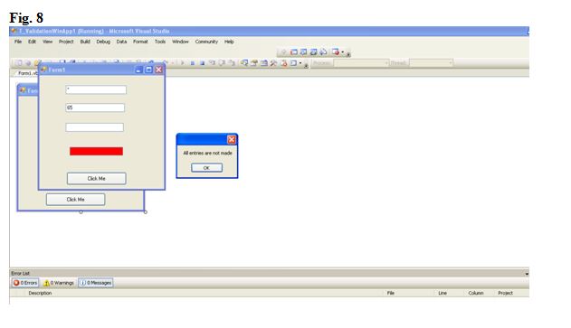Image resolution: width=571 pixels, height=328 pixels.
Task: Open the Toolbox toolbar icon
Action: 273,63
